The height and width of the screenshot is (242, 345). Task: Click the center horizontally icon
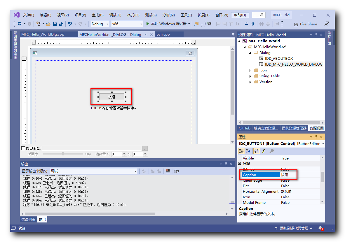[x=253, y=24]
